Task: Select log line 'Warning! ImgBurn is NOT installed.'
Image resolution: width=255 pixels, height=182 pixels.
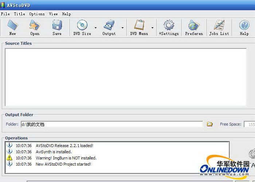Action: point(66,158)
